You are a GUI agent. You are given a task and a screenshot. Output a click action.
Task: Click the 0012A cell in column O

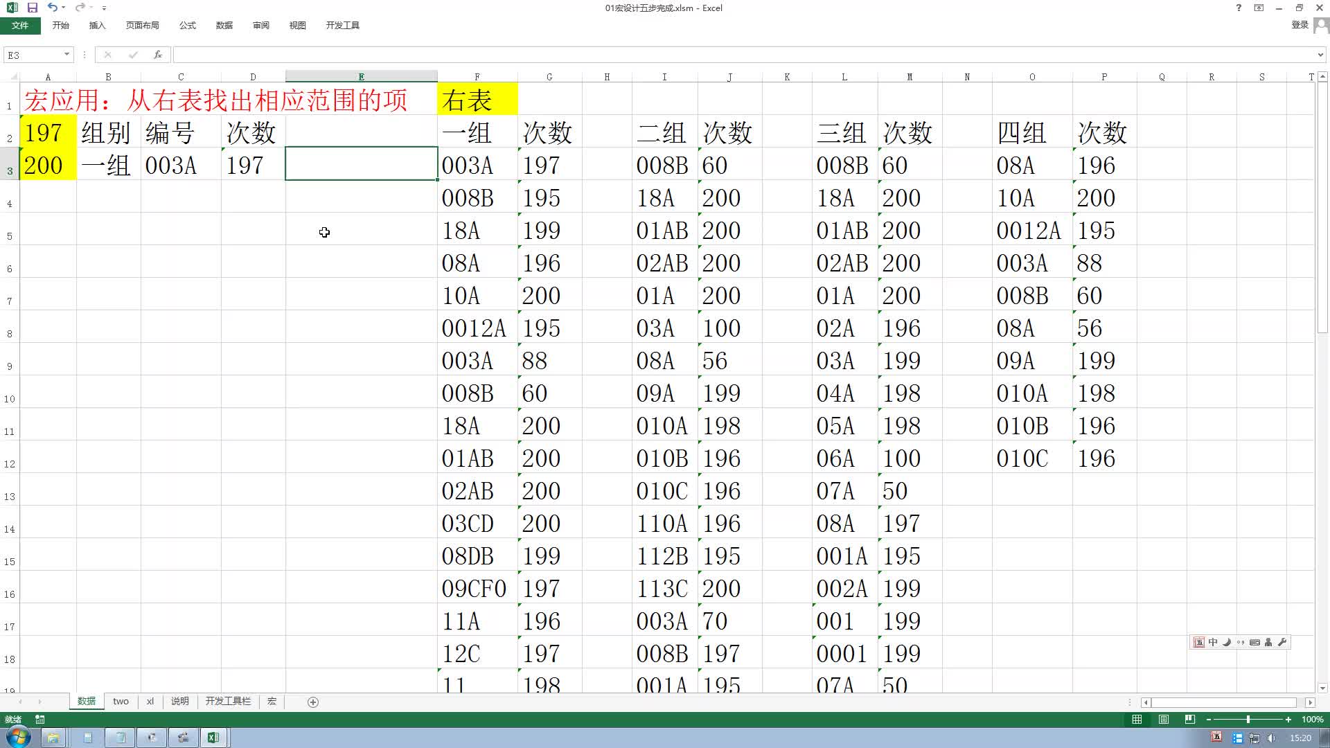1032,229
